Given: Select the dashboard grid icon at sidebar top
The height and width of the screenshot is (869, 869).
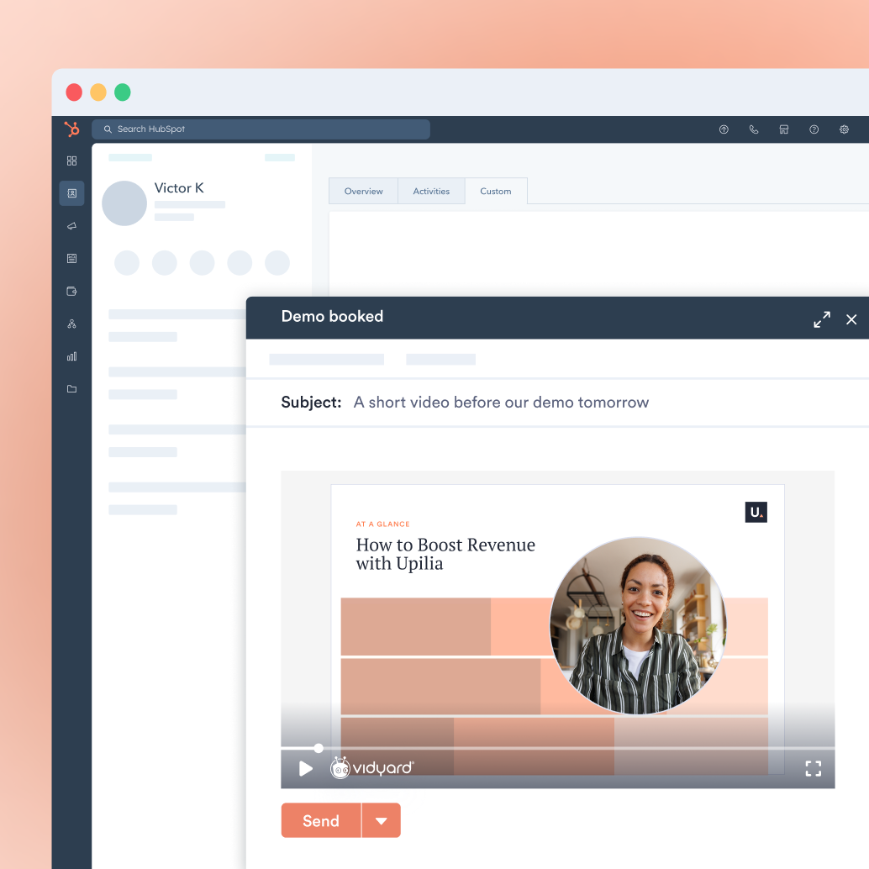Looking at the screenshot, I should pos(72,161).
